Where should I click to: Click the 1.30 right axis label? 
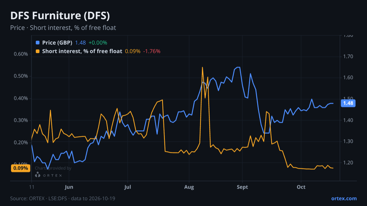(348, 141)
